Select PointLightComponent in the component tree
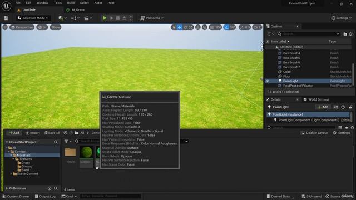356x200 pixels. tap(309, 120)
